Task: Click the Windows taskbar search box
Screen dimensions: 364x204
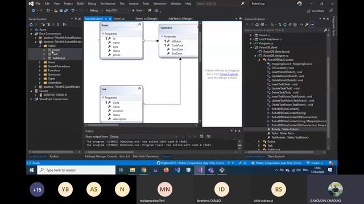Action: [76, 170]
